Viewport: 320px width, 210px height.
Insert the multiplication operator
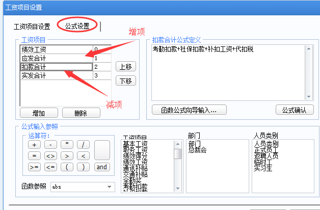(x=67, y=145)
